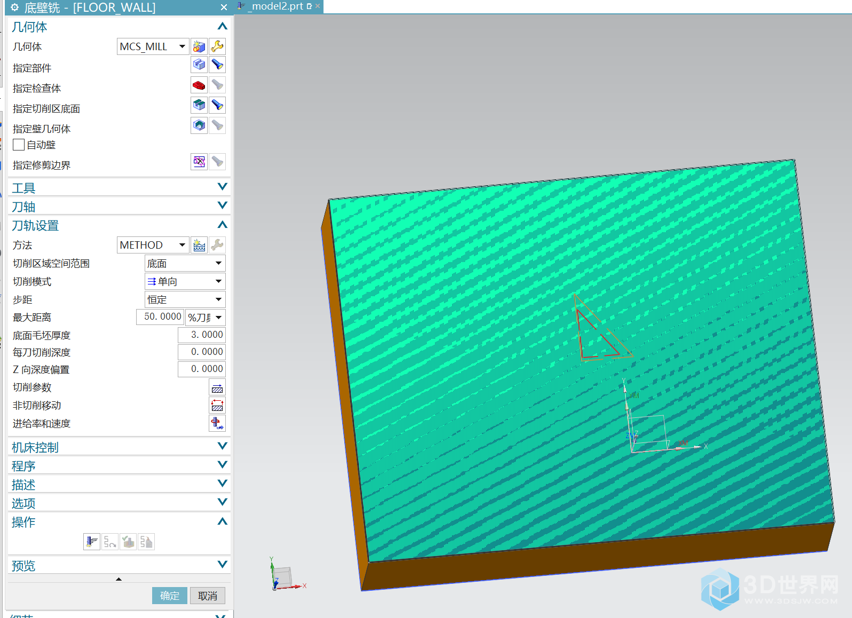Click the edit geometry wrench icon
The image size is (852, 618).
[x=217, y=46]
